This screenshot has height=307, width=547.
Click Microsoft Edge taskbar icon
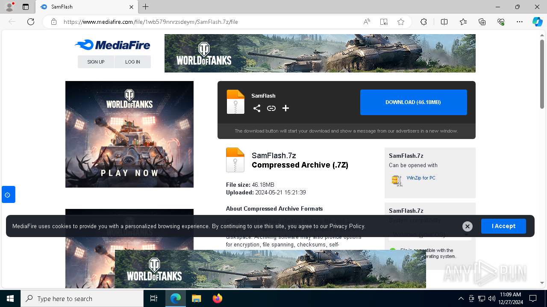(x=176, y=298)
